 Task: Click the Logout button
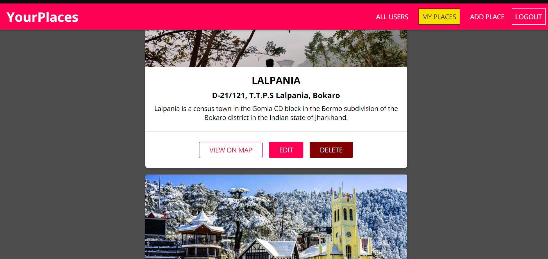point(529,17)
